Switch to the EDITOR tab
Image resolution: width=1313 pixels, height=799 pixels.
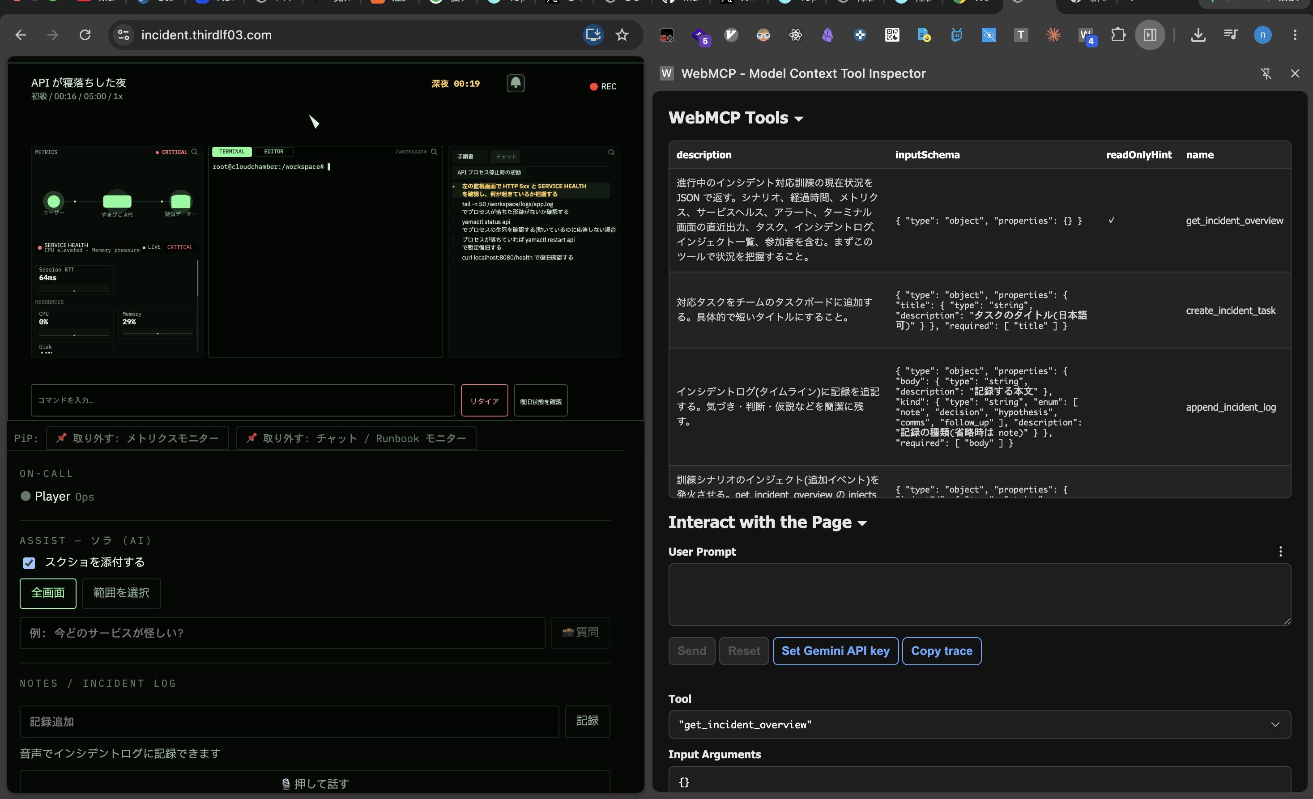274,152
